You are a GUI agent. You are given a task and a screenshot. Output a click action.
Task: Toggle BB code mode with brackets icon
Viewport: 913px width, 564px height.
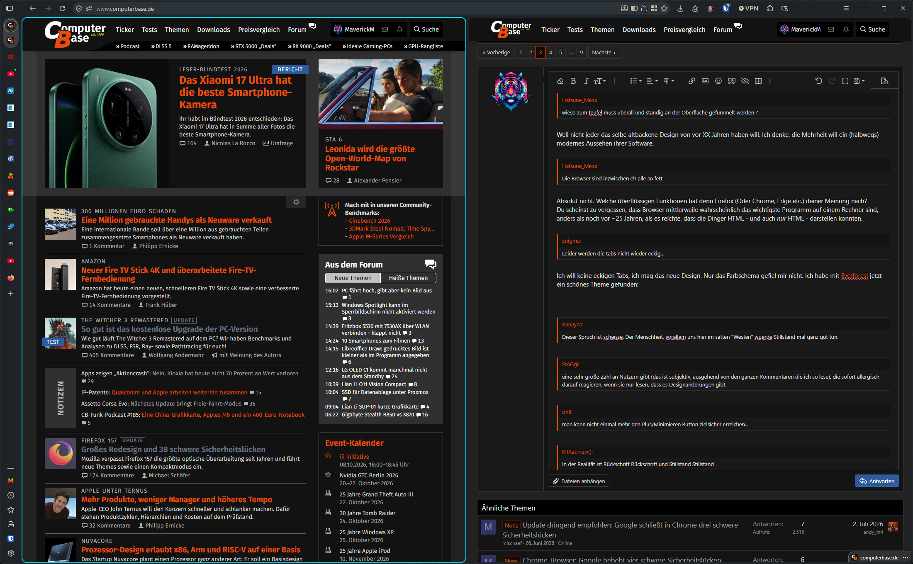tap(845, 81)
